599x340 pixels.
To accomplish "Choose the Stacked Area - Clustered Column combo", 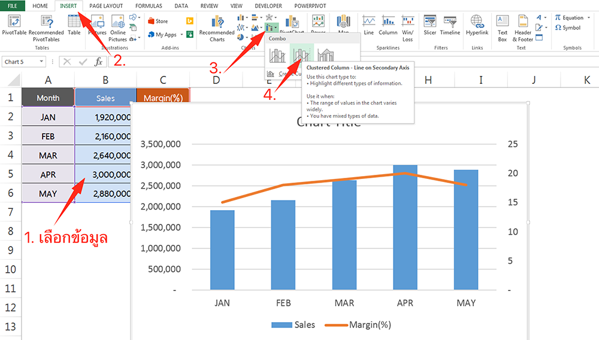I will tap(325, 56).
